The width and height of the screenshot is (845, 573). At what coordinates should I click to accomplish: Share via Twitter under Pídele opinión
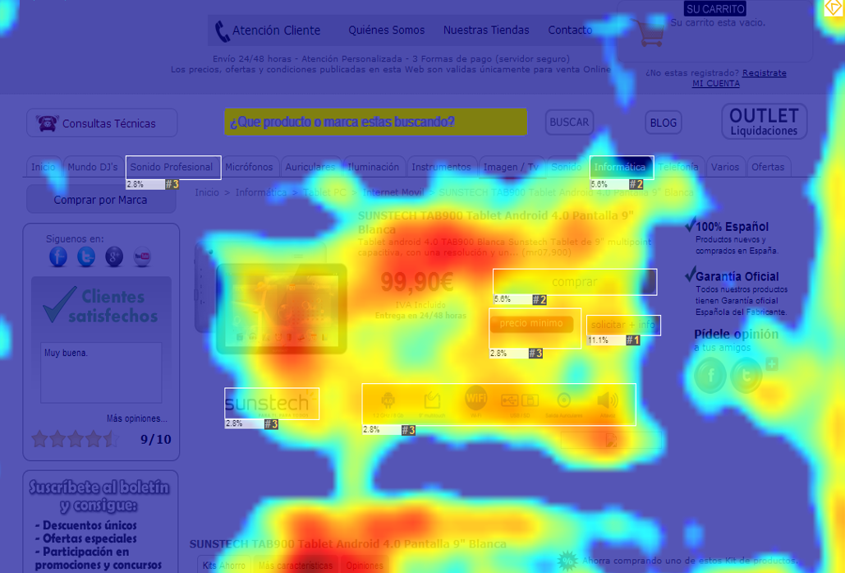(746, 377)
